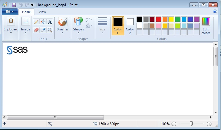The width and height of the screenshot is (221, 130).
Task: Click the Save icon in title bar
Action: tap(14, 5)
